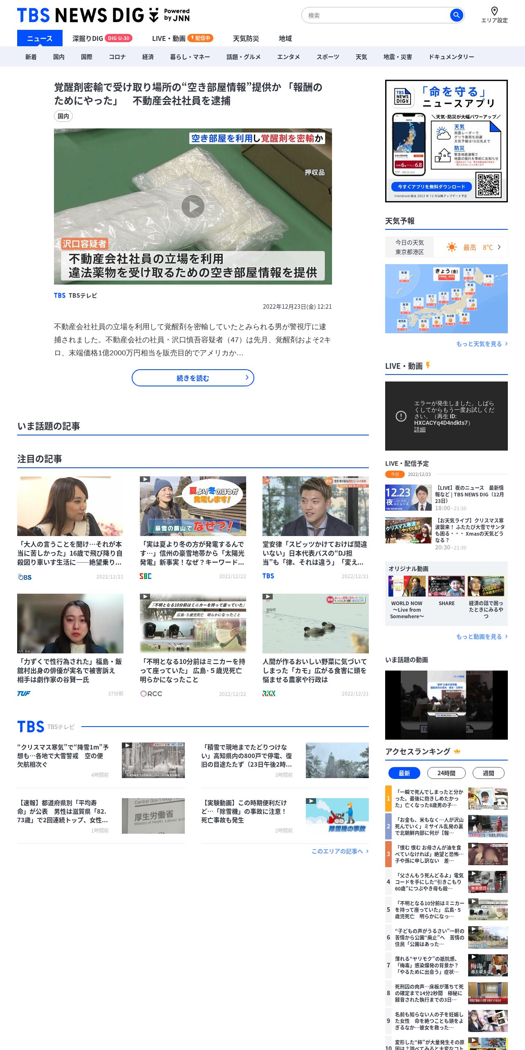Click video icon on 信州 solar article thumbnail
Viewport: 525px width, 1050px height.
[x=145, y=479]
